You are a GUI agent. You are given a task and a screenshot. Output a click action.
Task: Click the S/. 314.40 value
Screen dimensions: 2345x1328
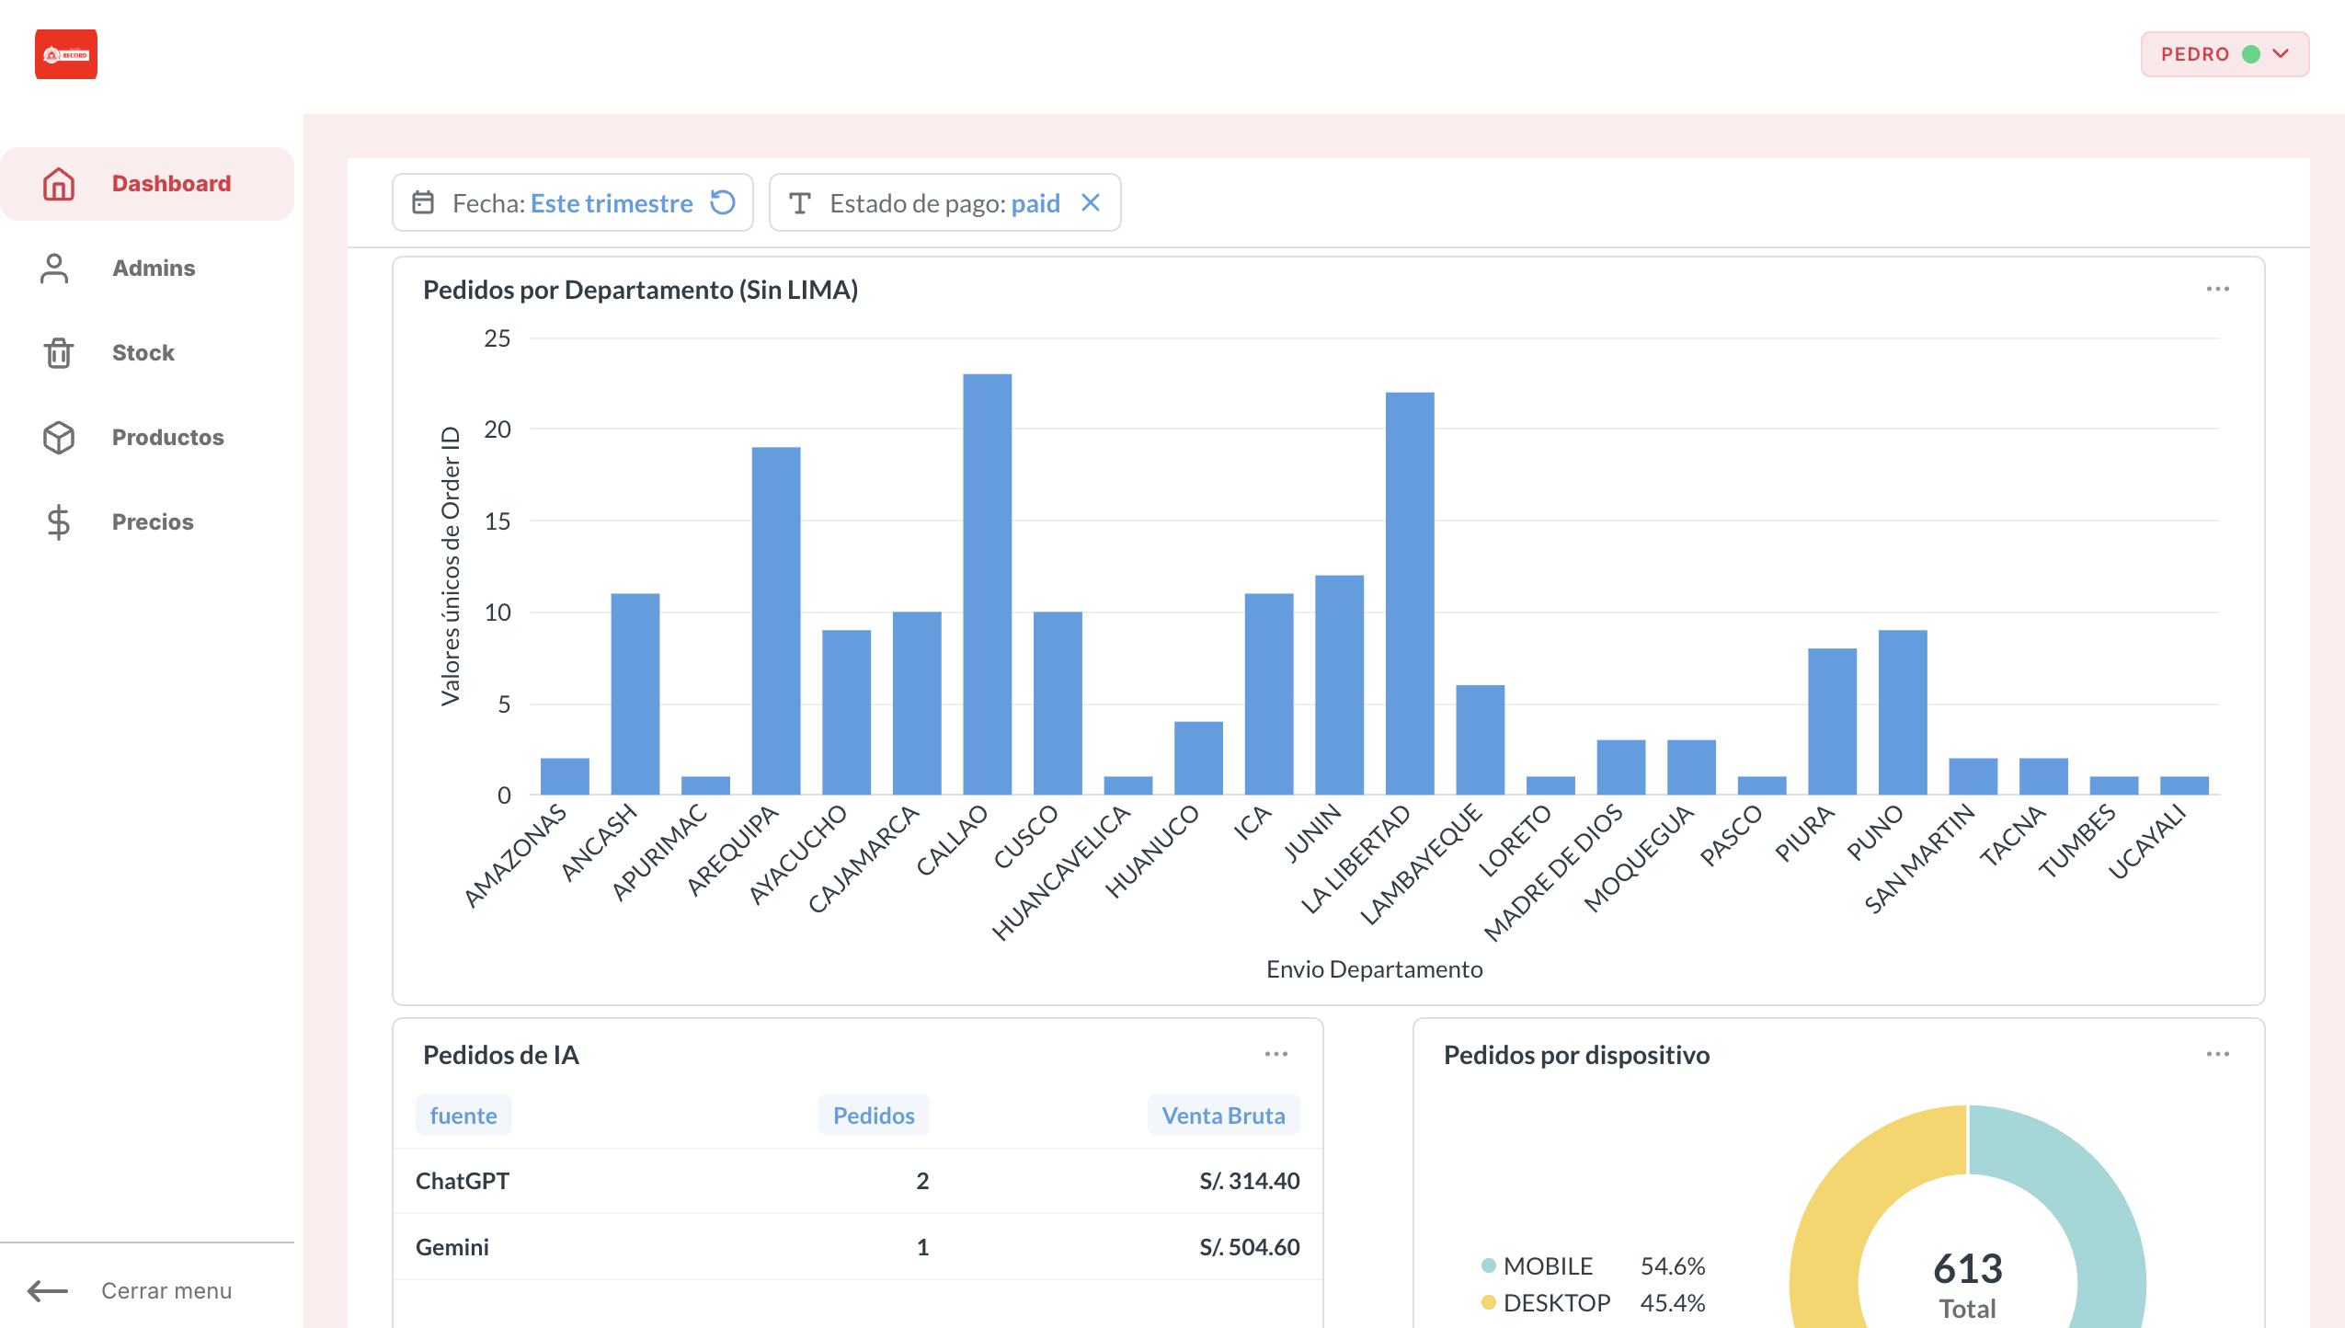coord(1250,1181)
